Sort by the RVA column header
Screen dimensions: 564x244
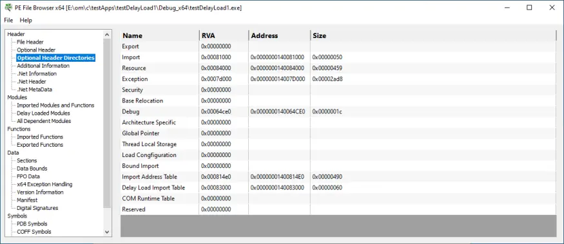click(x=224, y=35)
